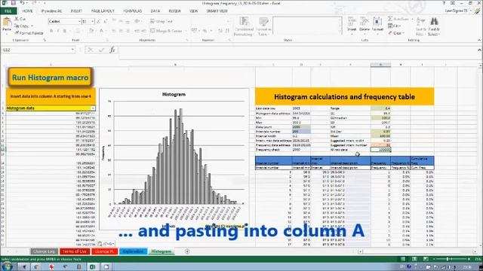The height and width of the screenshot is (271, 483).
Task: Open the Windows Start button
Action: (7, 266)
